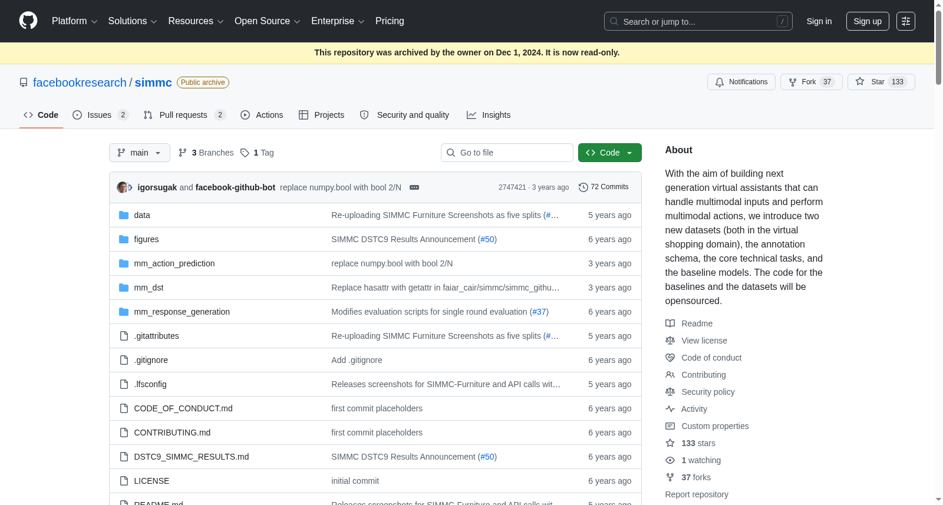Viewport: 943px width, 505px height.
Task: Click the data folder icon
Action: pyautogui.click(x=124, y=215)
